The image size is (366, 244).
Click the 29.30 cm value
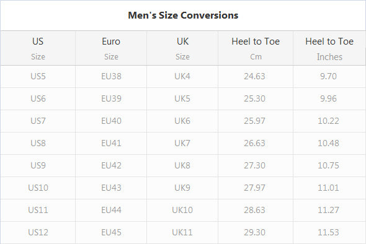(x=255, y=232)
